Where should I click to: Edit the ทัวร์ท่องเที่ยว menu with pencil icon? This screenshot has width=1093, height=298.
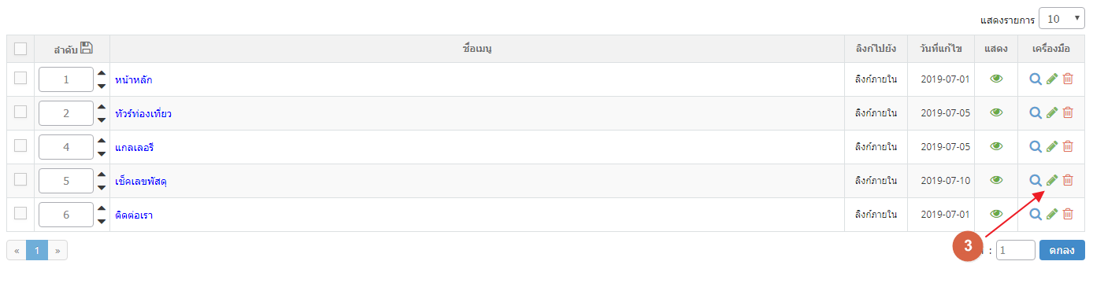click(x=1052, y=112)
